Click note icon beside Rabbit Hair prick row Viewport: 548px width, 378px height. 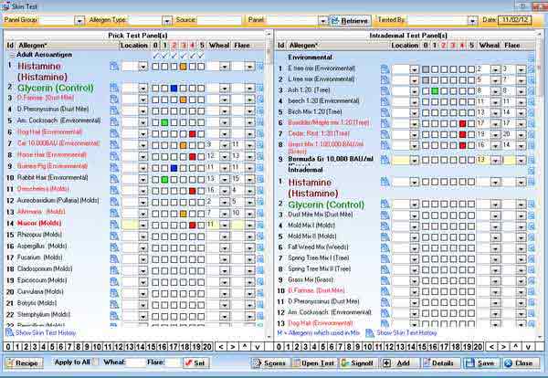click(114, 179)
